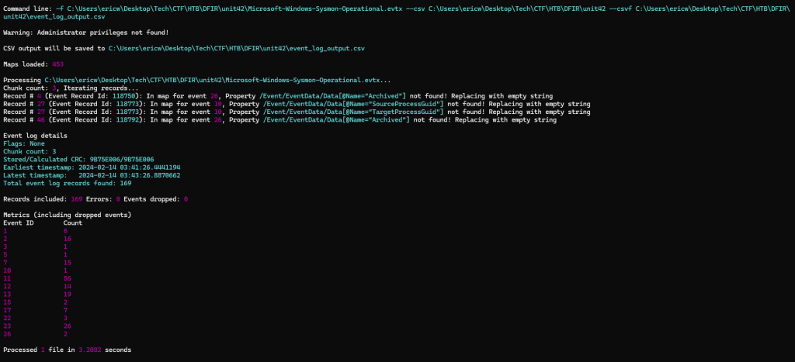Click the Event ID column header
This screenshot has height=362, width=795.
(19, 223)
